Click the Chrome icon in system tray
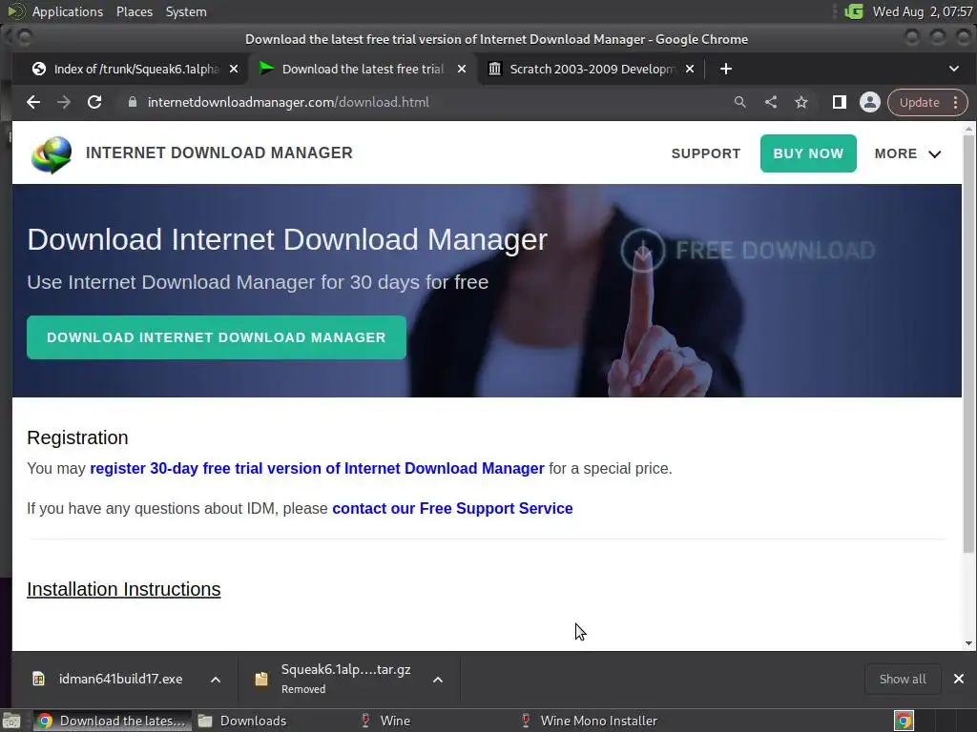 904,721
